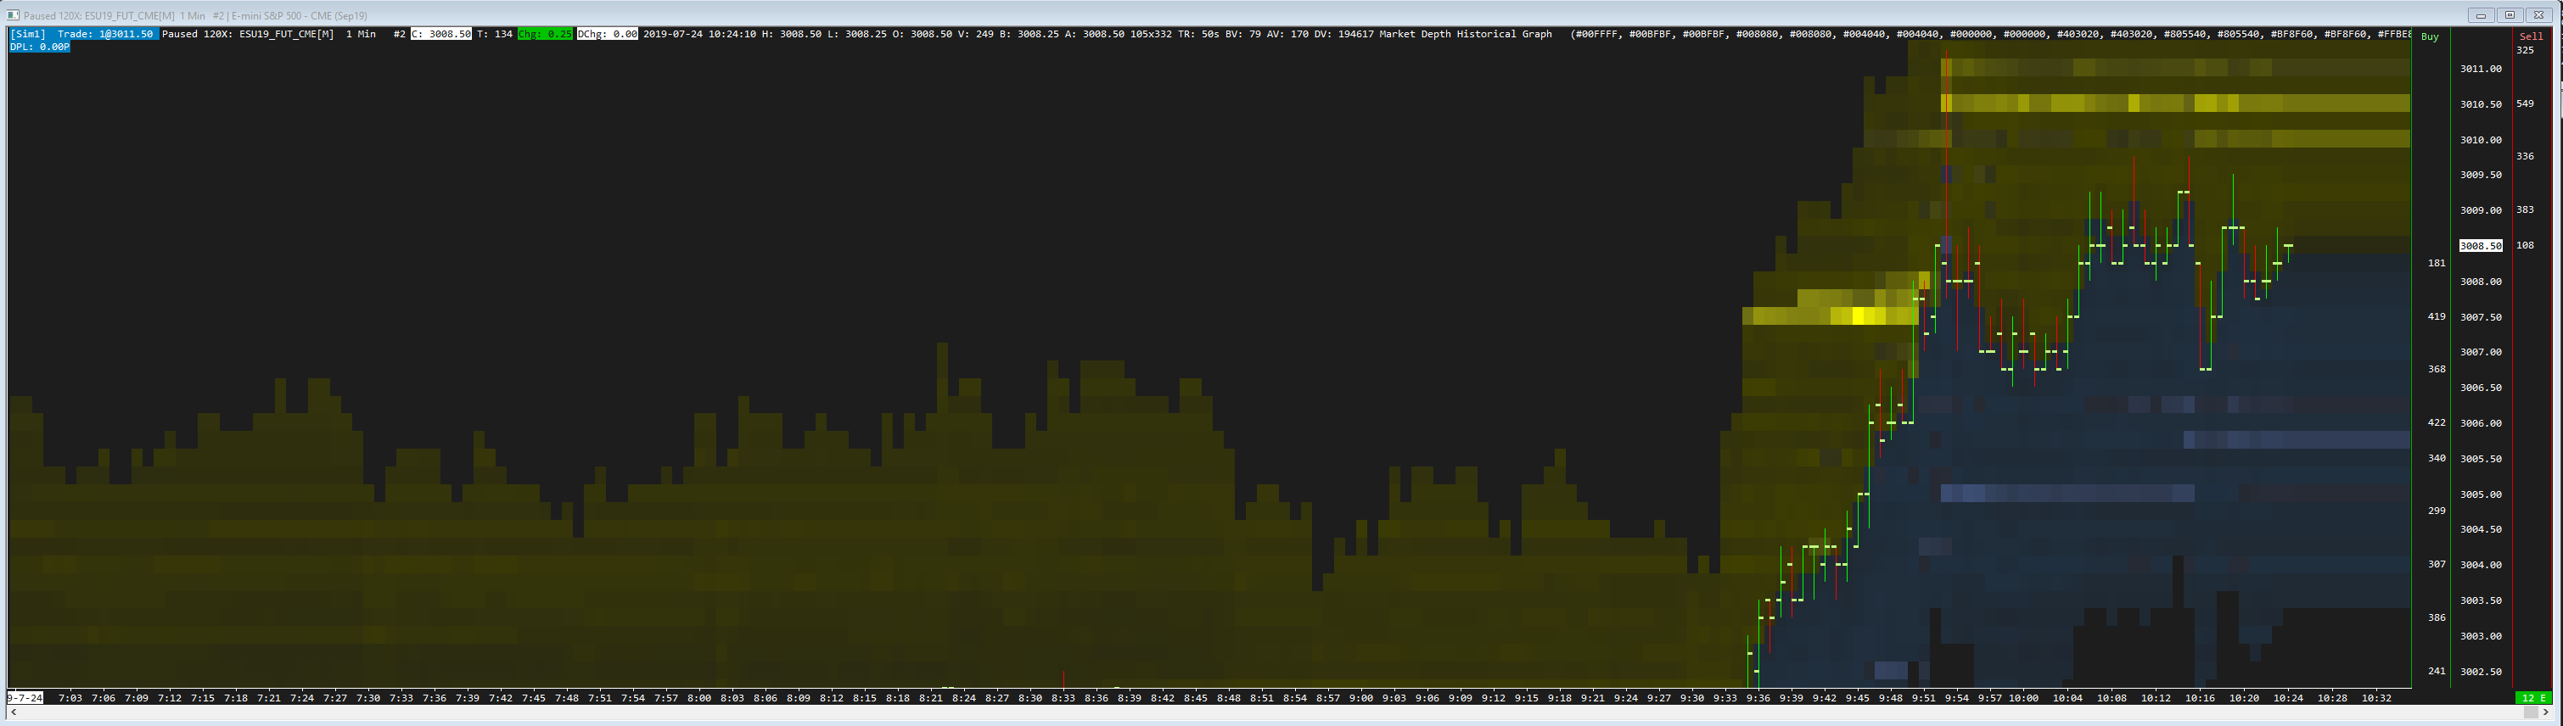Click the 'DChg: 0.00' value
The width and height of the screenshot is (2563, 726).
point(607,34)
